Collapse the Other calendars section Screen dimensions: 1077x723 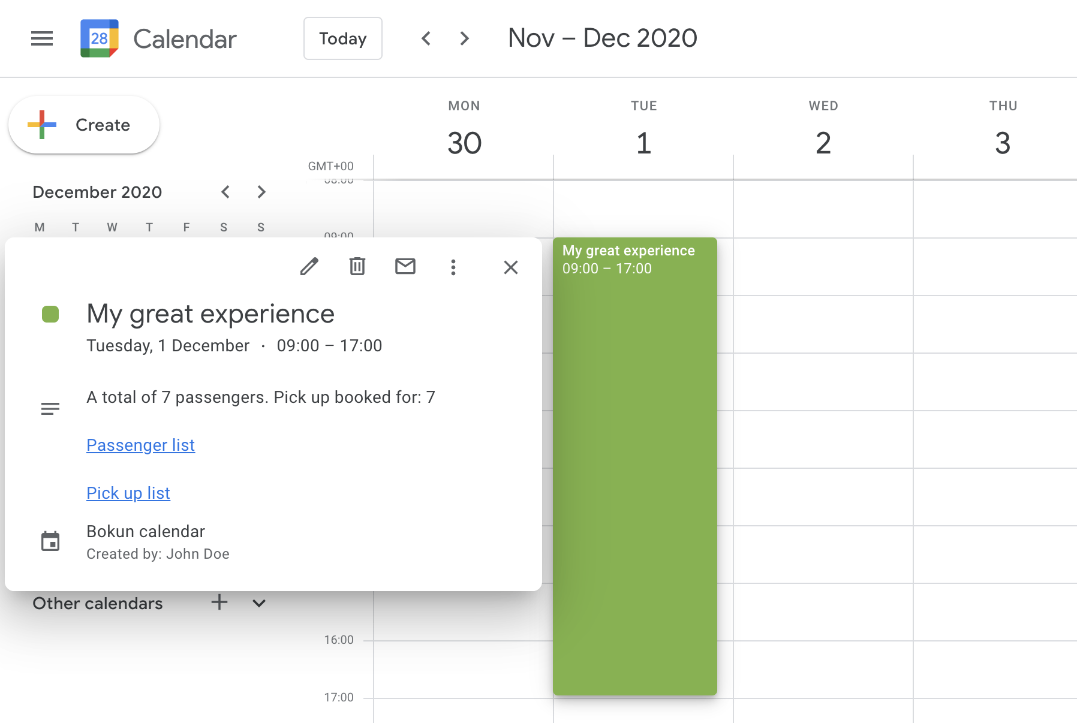pyautogui.click(x=259, y=603)
